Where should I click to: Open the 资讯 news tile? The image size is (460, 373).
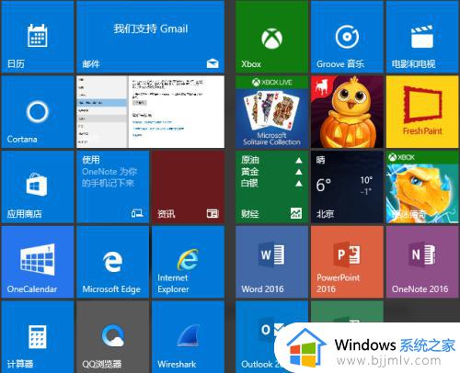(x=188, y=186)
